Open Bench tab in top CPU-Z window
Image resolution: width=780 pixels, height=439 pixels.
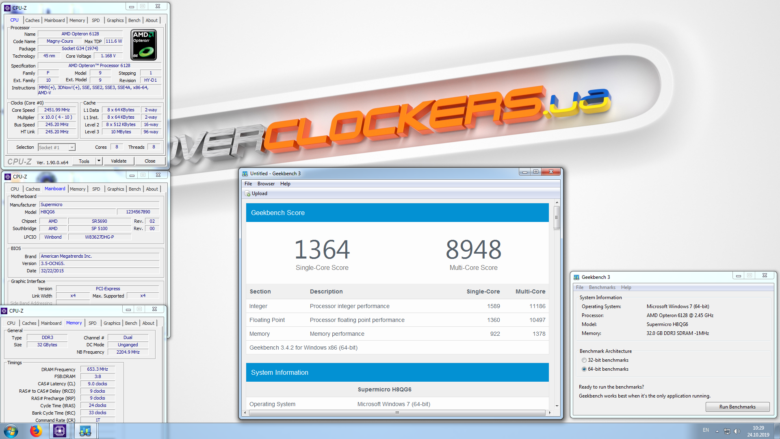134,20
